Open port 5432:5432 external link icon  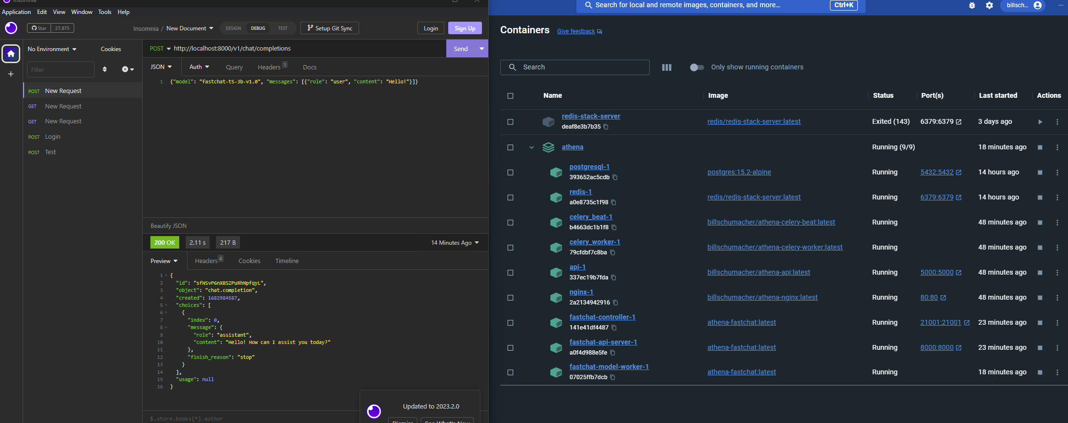(x=959, y=172)
